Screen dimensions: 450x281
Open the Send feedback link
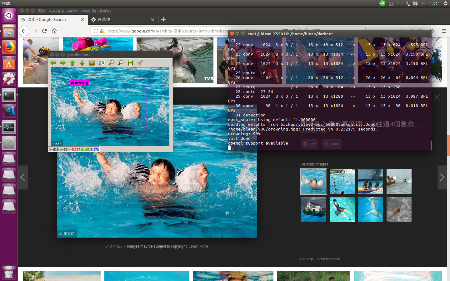328,259
